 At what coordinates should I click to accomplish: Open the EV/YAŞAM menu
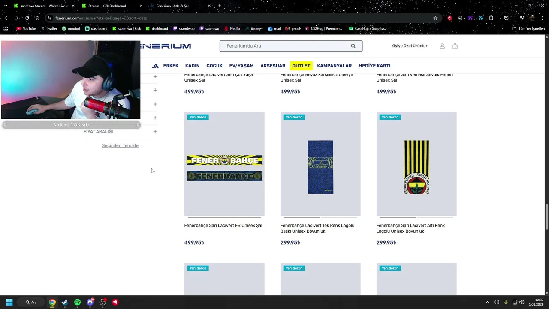241,66
